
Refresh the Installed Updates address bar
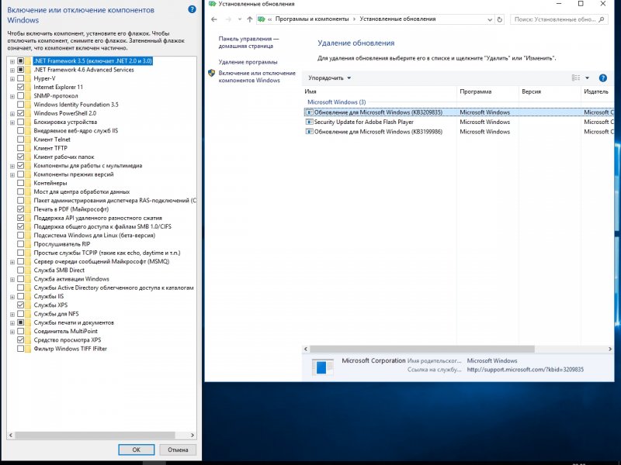click(500, 19)
